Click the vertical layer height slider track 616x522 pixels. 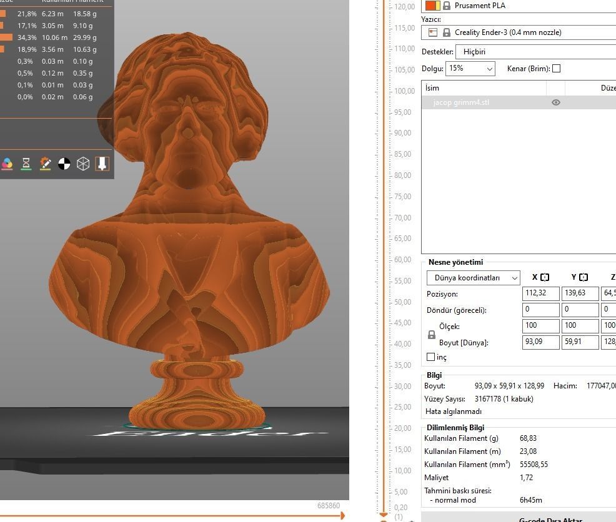click(384, 255)
